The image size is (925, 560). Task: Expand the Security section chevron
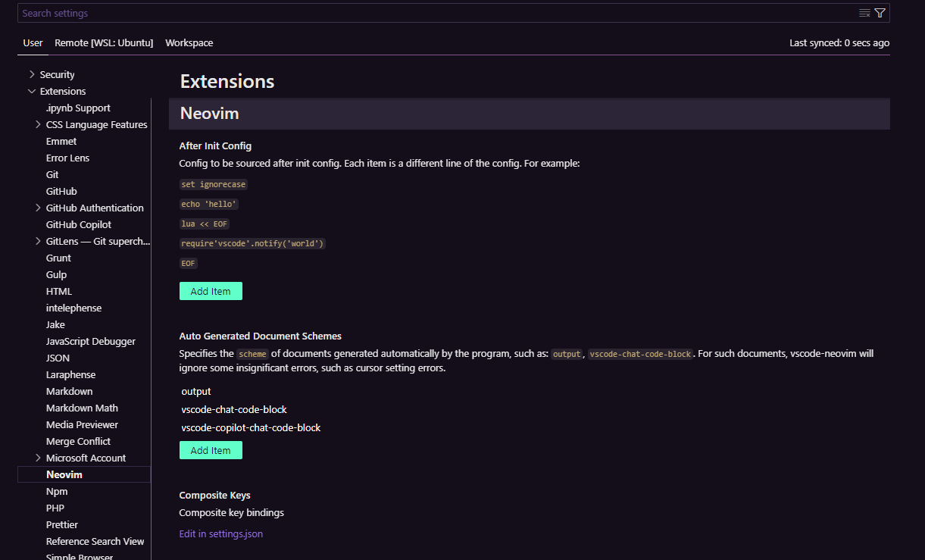pyautogui.click(x=32, y=74)
